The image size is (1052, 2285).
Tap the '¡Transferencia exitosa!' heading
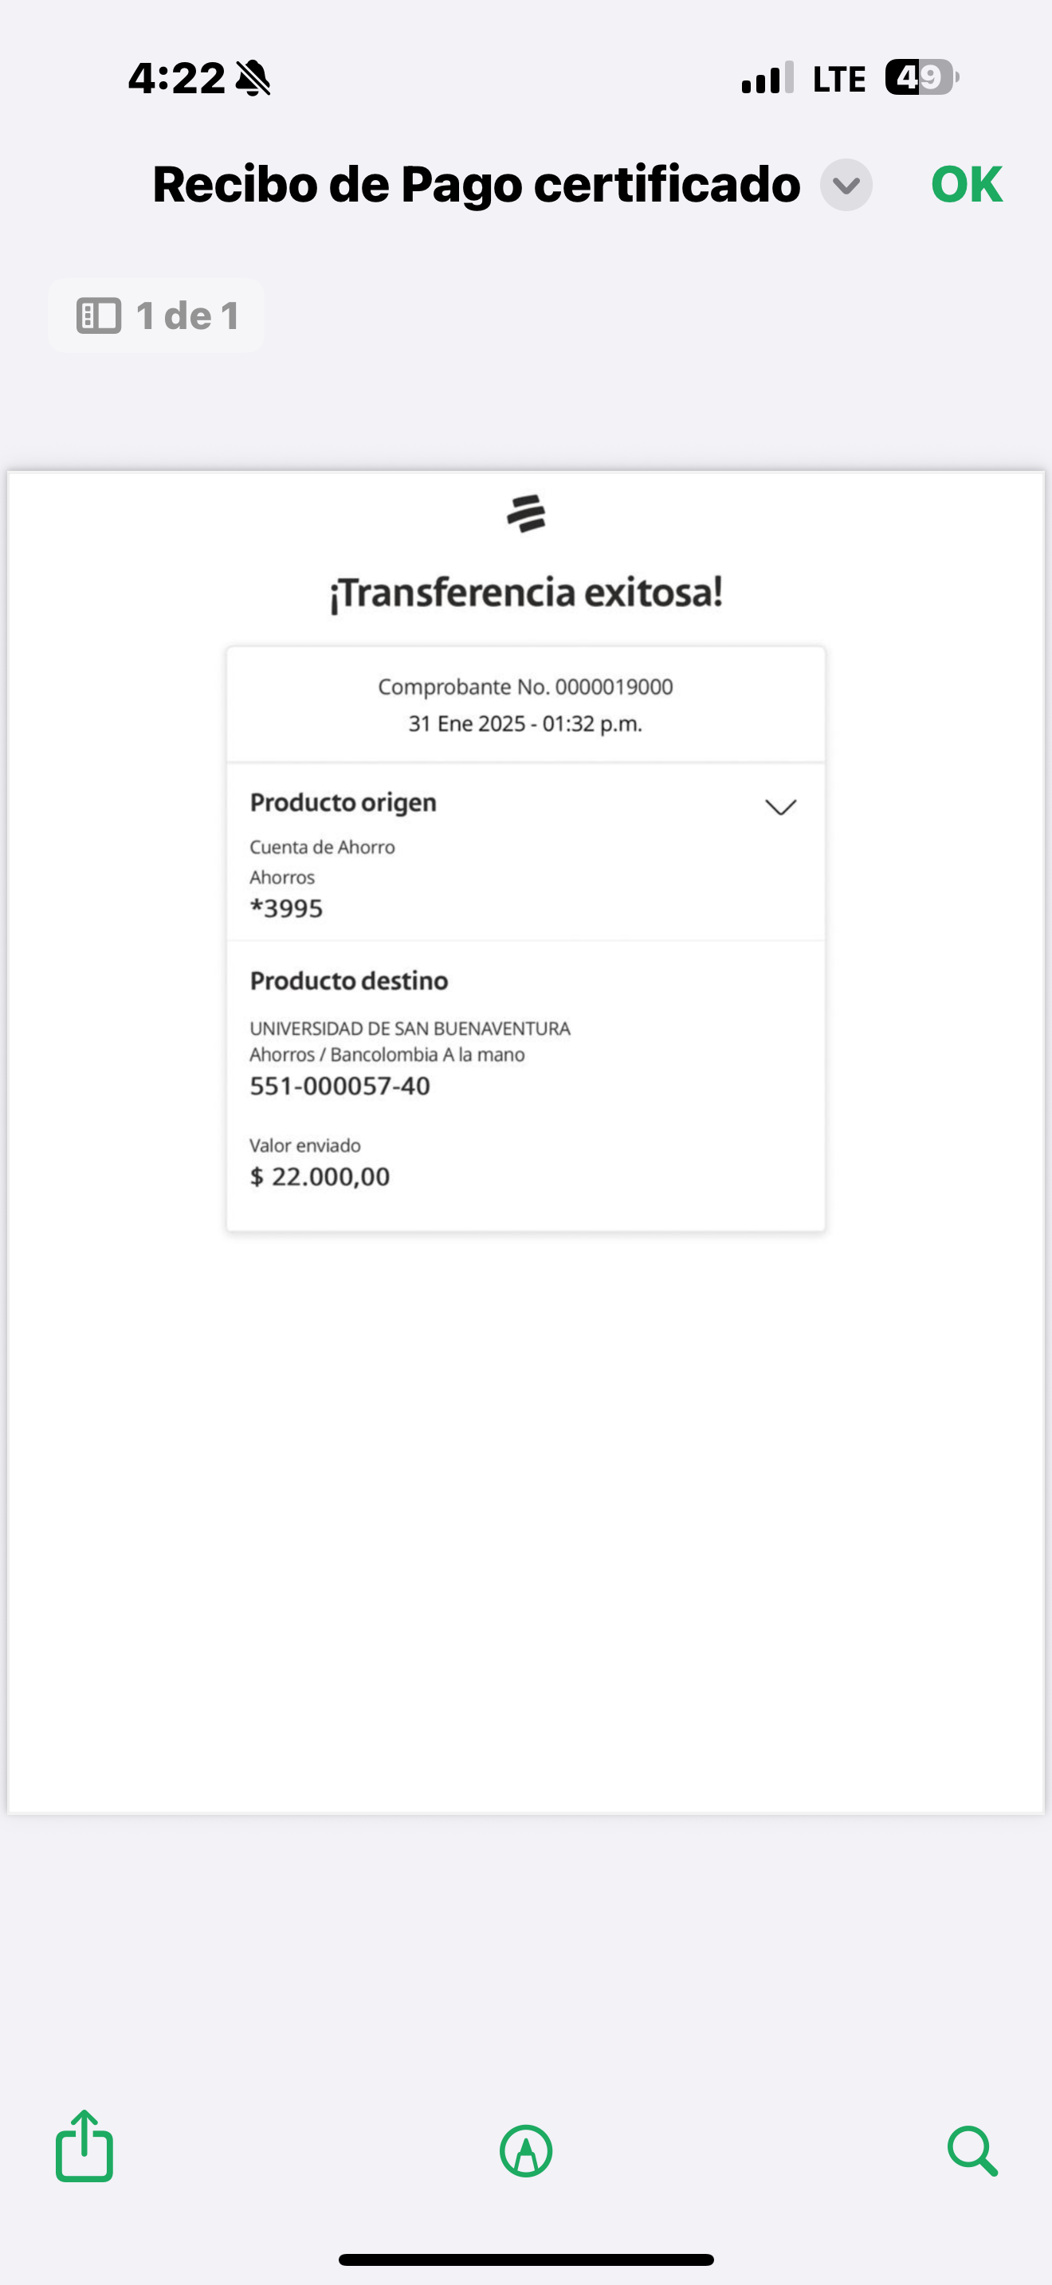[526, 593]
